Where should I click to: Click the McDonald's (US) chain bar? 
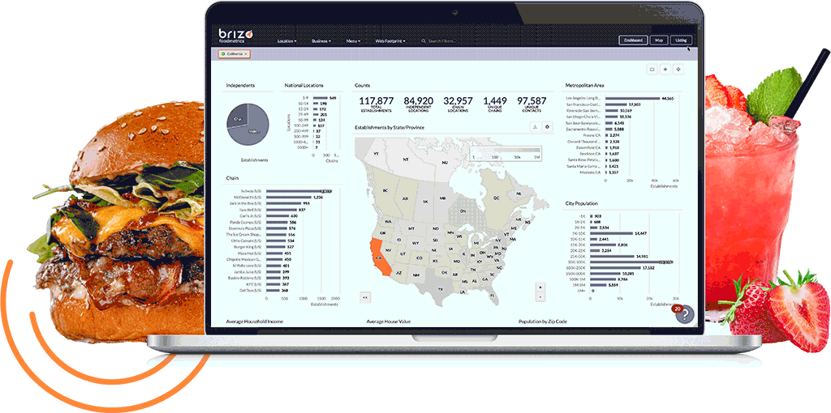288,198
